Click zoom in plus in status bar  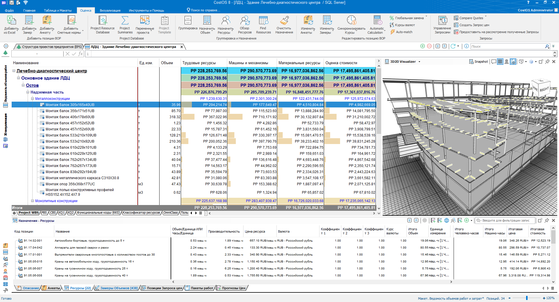(544, 298)
